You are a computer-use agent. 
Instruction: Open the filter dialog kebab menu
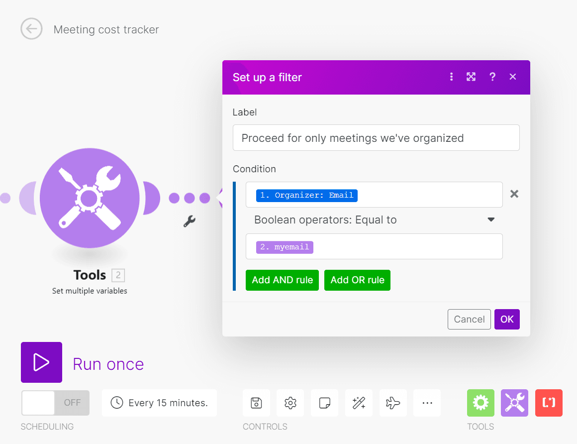[451, 77]
